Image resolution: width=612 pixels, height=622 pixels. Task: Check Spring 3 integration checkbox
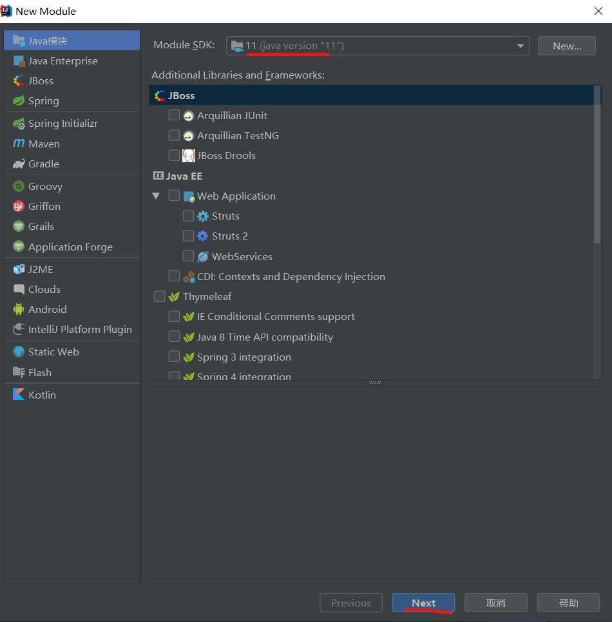pos(174,356)
